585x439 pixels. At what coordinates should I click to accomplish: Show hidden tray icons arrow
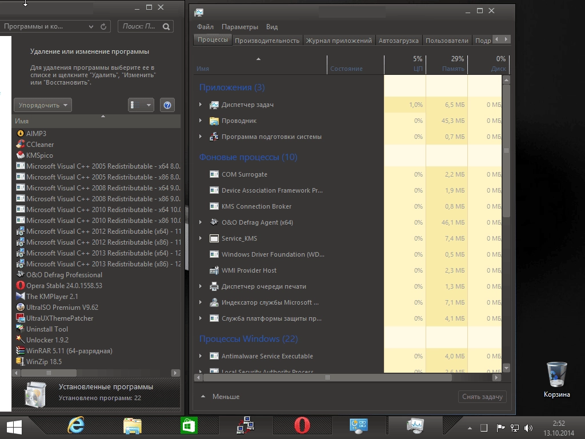coord(470,428)
